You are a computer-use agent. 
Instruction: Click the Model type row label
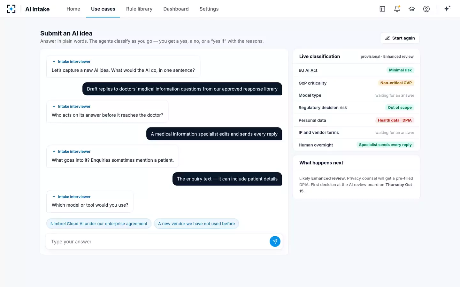[310, 95]
